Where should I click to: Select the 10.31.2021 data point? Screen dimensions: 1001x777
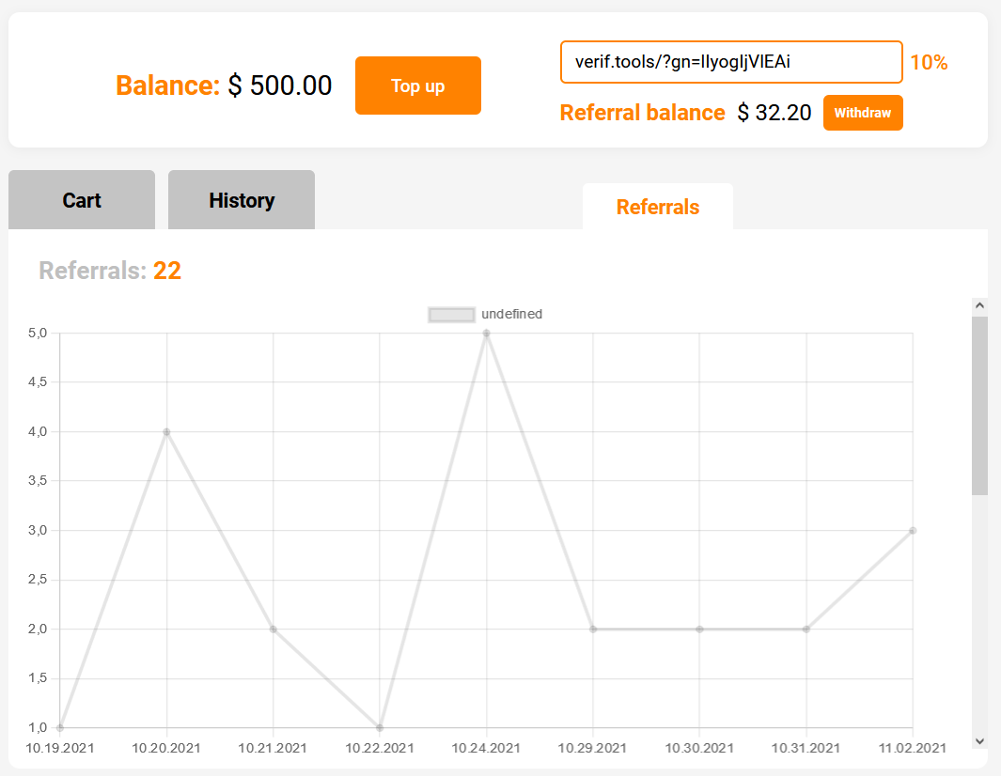click(806, 629)
